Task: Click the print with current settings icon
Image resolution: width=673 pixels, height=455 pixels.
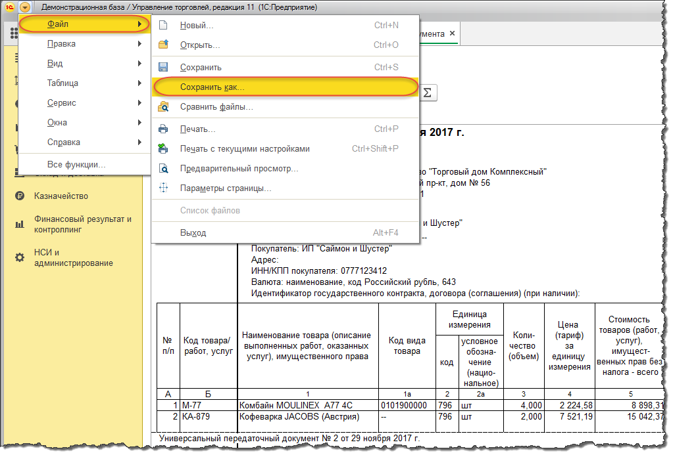Action: click(163, 148)
